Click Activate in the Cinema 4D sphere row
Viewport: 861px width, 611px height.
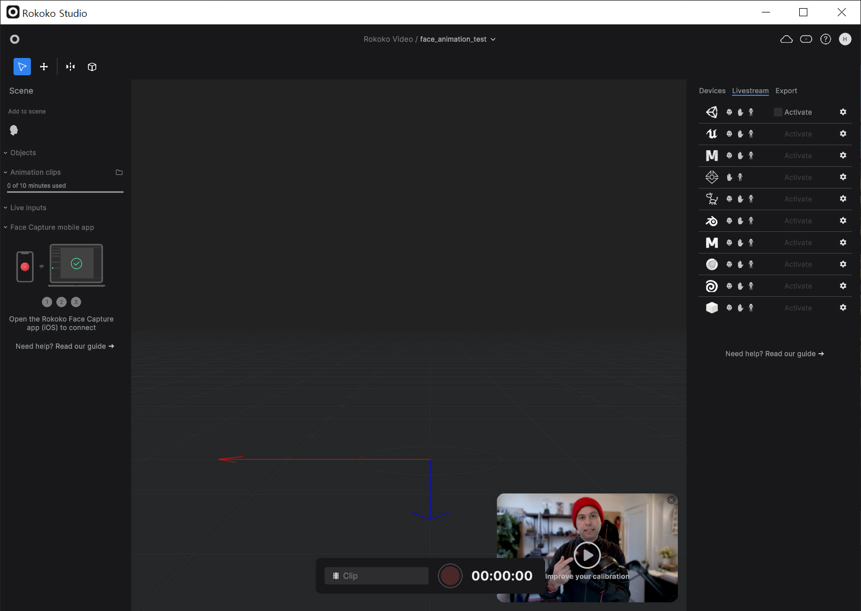(798, 264)
